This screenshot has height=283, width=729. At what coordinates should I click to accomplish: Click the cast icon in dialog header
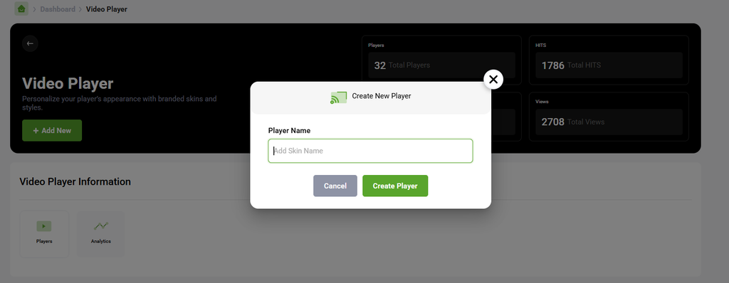pyautogui.click(x=338, y=97)
